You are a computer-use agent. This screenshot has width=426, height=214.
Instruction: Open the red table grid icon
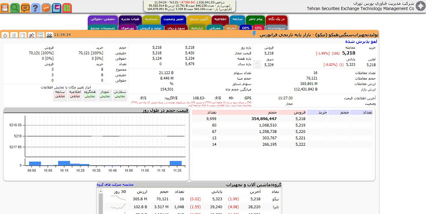click(x=4, y=8)
